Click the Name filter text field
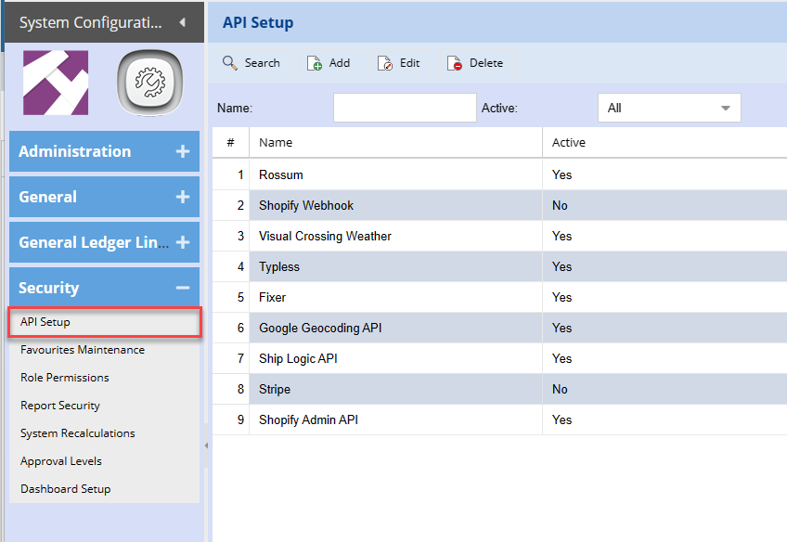 tap(405, 108)
